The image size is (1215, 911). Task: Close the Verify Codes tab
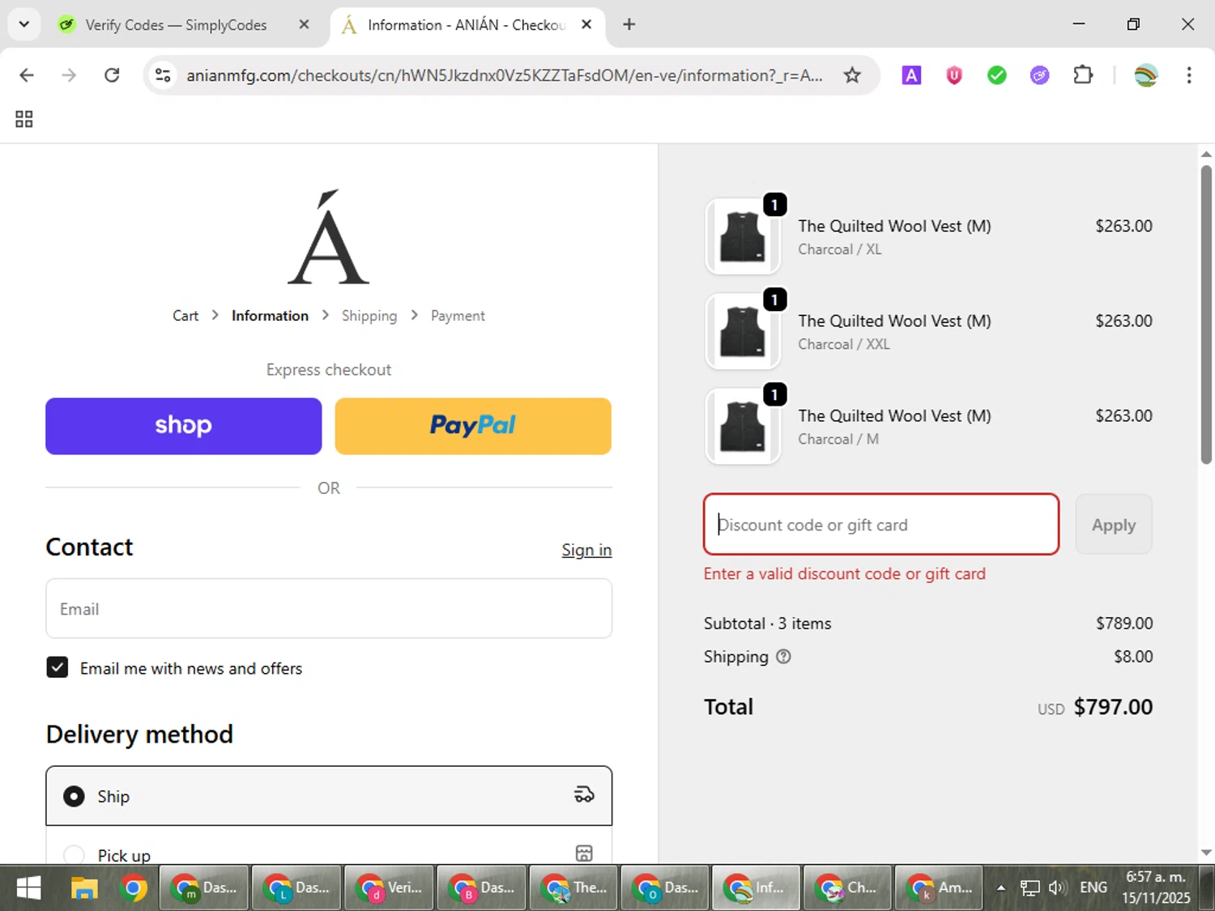point(304,24)
